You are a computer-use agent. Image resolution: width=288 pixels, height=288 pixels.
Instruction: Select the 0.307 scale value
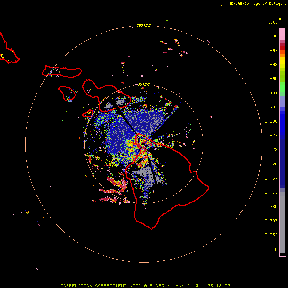(x=271, y=221)
